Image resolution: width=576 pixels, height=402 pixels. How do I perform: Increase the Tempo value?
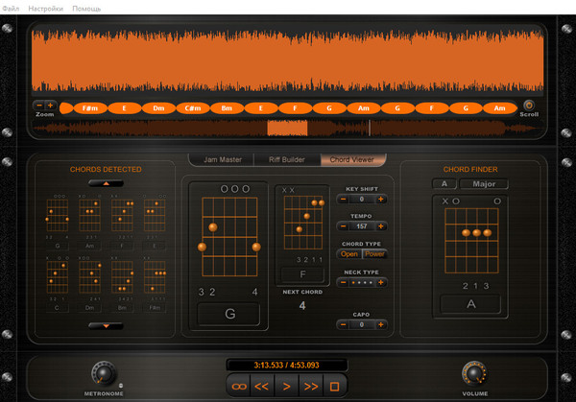(x=381, y=226)
